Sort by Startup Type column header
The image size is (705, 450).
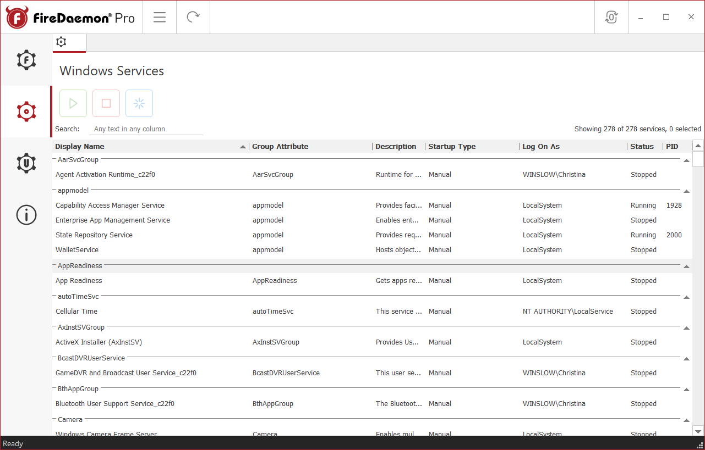pos(472,147)
